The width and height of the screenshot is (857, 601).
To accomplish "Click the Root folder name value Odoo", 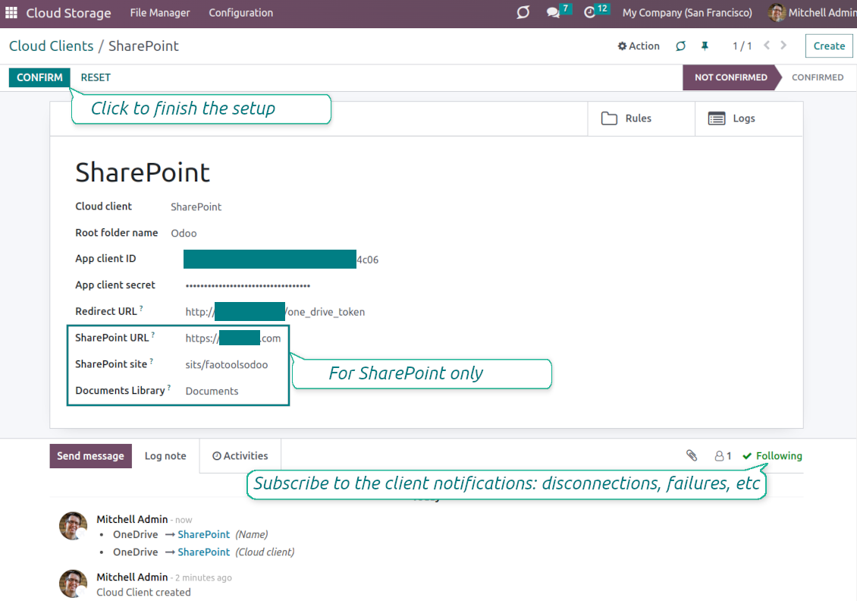I will [x=184, y=233].
